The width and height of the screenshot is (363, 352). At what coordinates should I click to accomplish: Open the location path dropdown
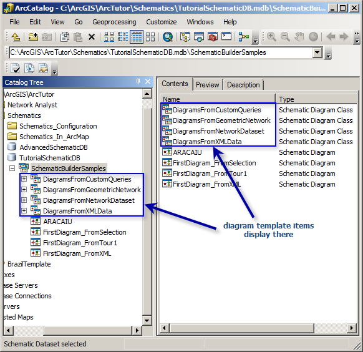pos(317,52)
